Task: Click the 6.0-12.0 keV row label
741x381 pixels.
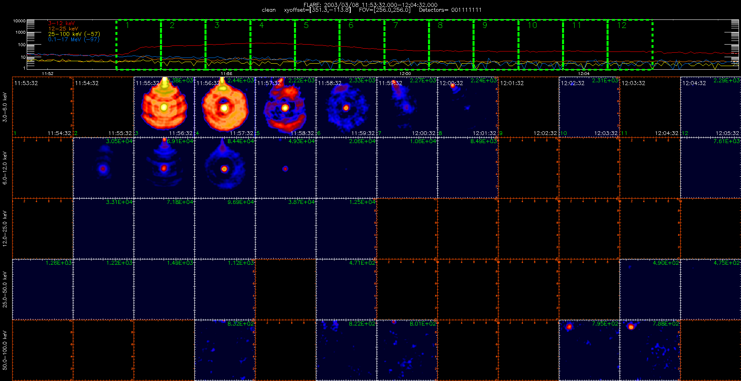Action: (x=5, y=168)
